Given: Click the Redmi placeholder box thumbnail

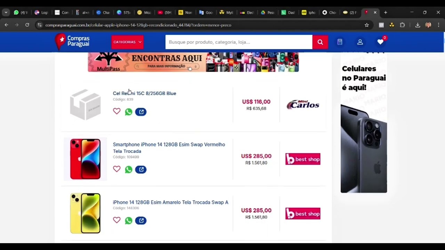Looking at the screenshot, I should (85, 105).
